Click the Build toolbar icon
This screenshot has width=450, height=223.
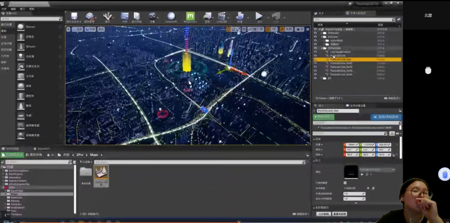pyautogui.click(x=240, y=16)
